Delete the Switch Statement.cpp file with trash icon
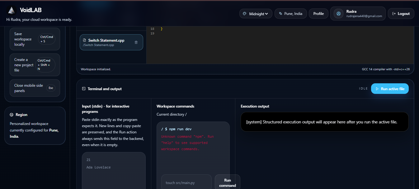 tap(136, 42)
